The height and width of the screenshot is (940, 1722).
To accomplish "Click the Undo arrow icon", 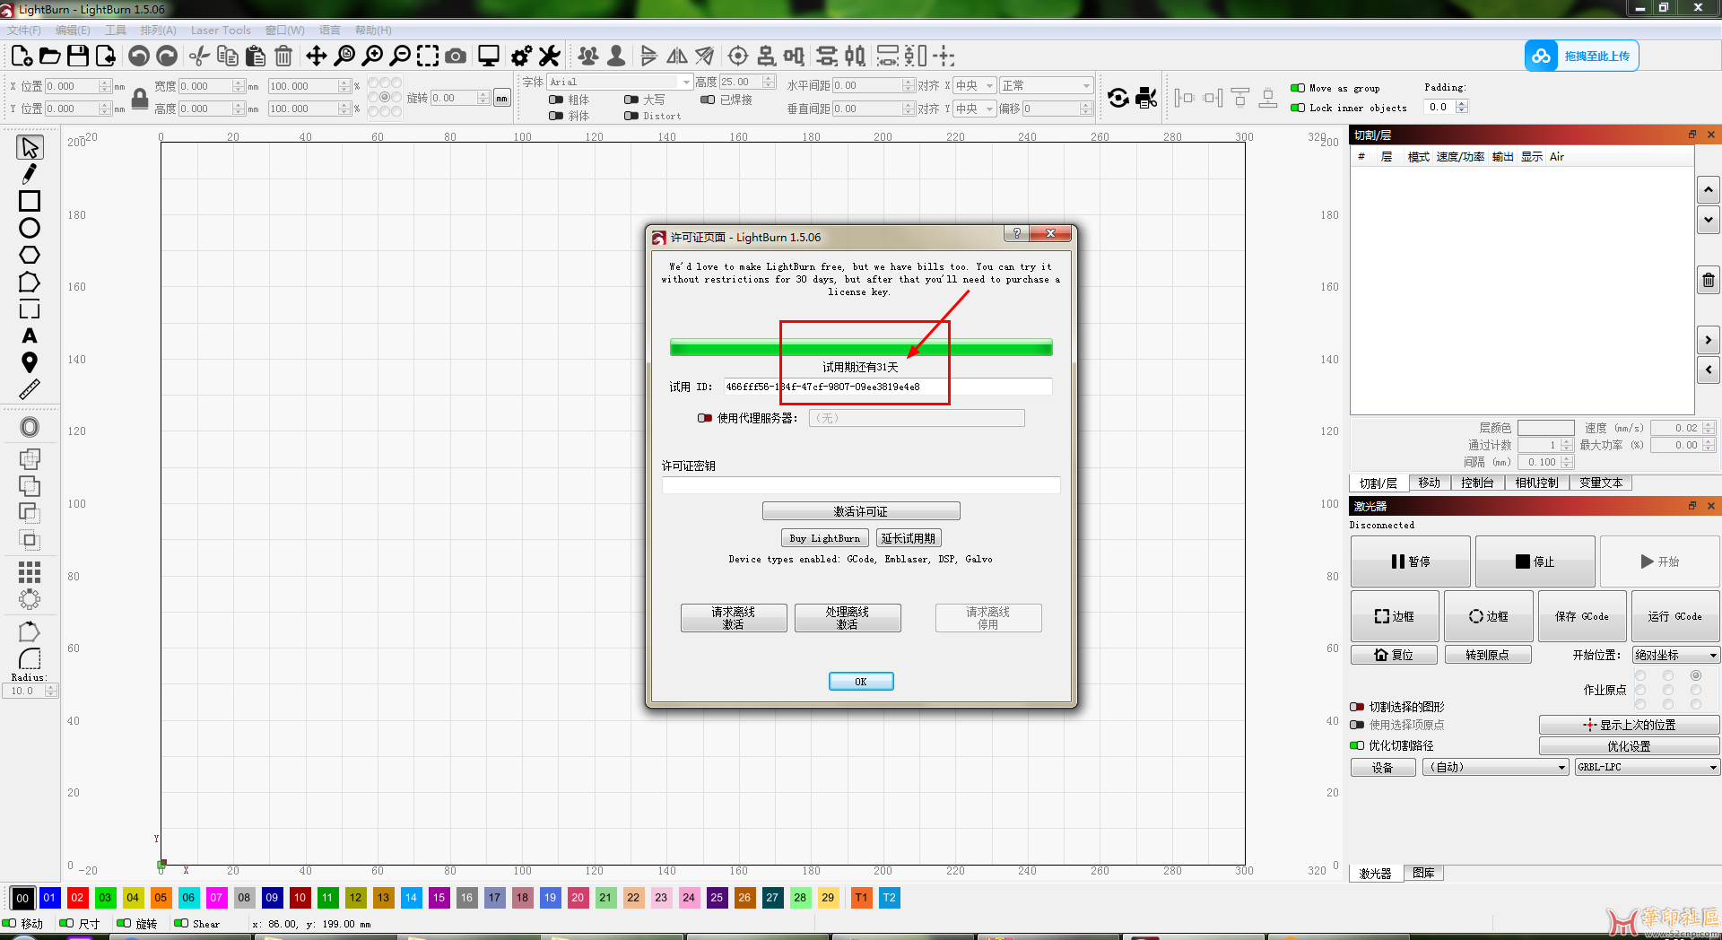I will [x=139, y=56].
